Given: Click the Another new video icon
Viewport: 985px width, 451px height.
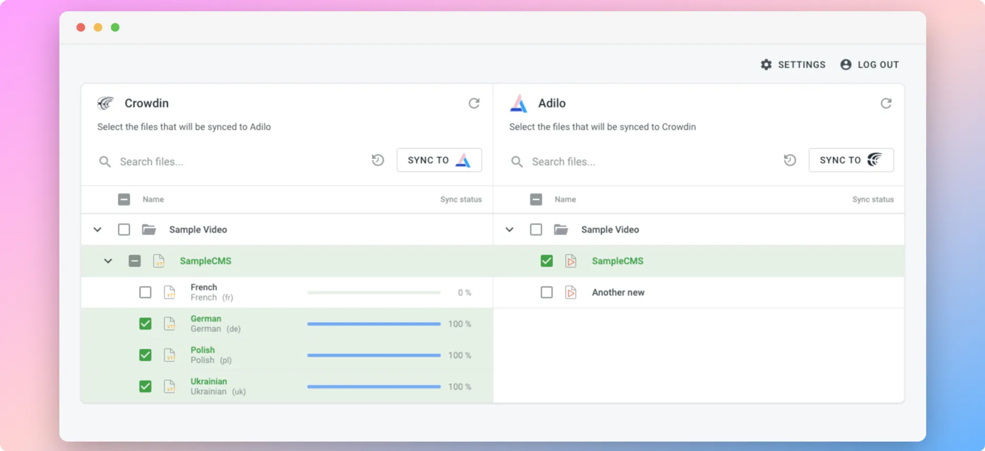Looking at the screenshot, I should pyautogui.click(x=571, y=292).
